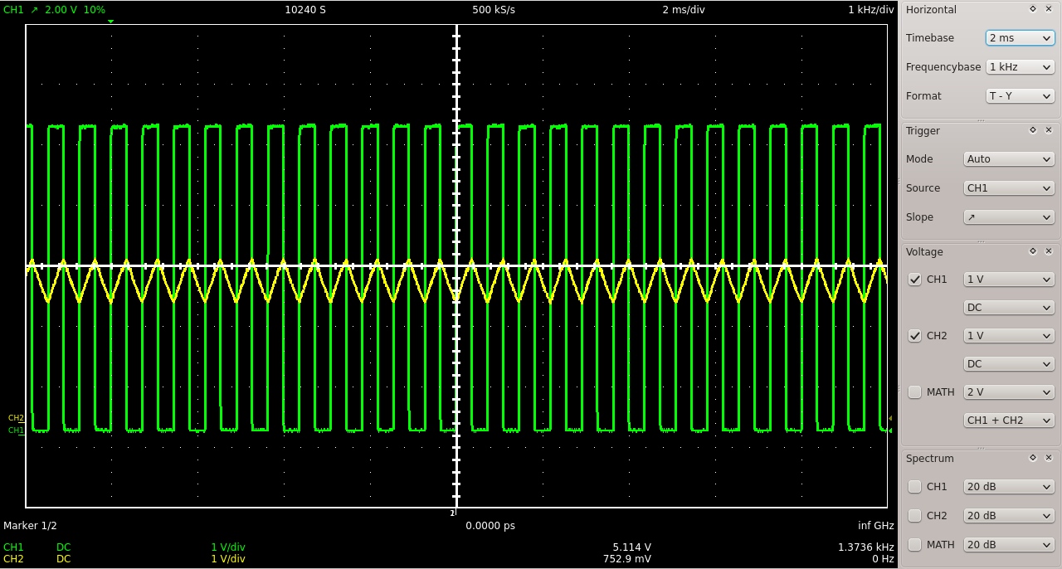Close the Spectrum dock panel
This screenshot has width=1062, height=569.
click(1049, 458)
